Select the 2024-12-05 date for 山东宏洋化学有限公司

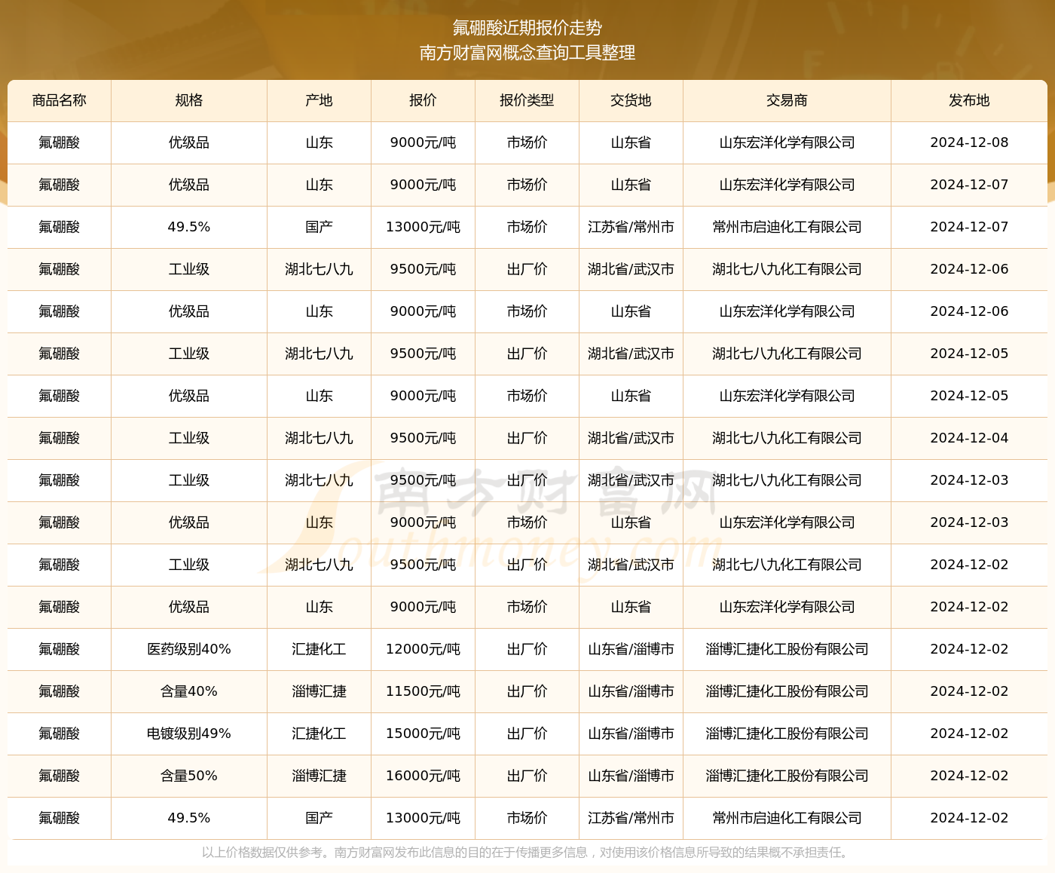click(969, 396)
